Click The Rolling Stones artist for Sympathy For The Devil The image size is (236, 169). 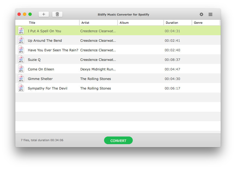click(96, 88)
